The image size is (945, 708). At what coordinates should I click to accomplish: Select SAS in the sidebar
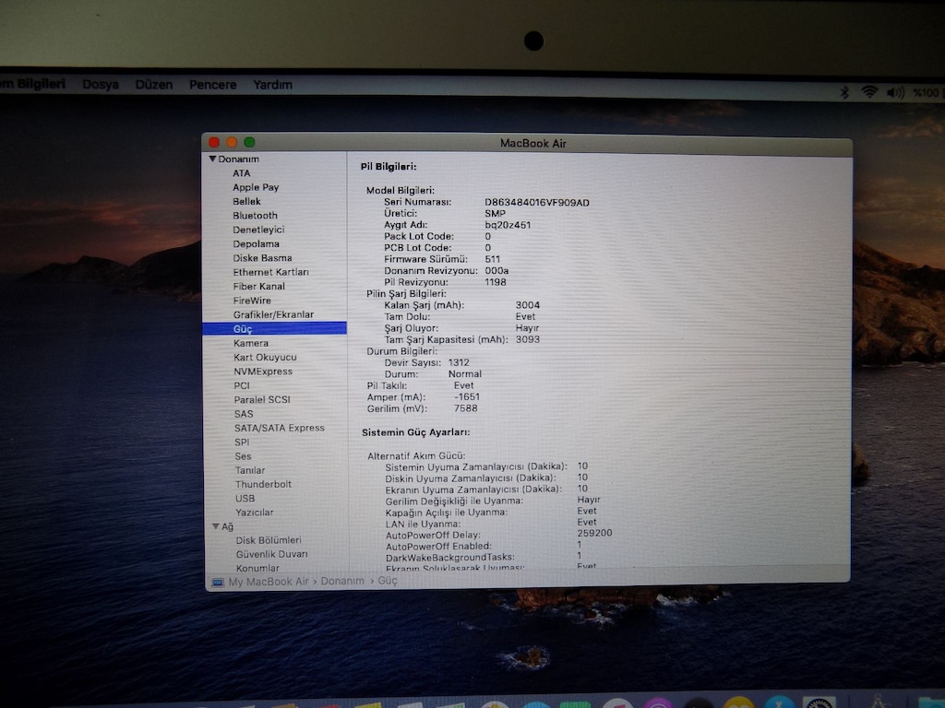tap(244, 414)
